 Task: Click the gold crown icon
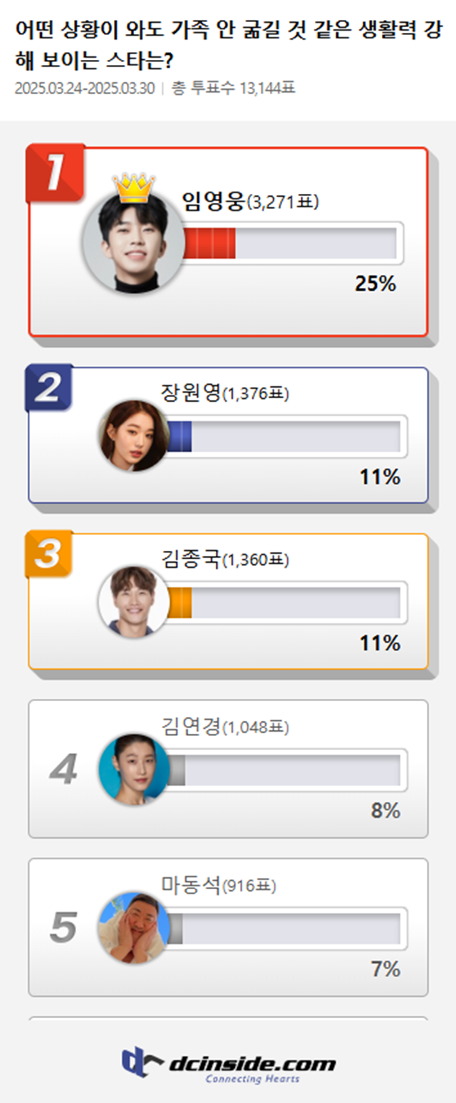(134, 187)
